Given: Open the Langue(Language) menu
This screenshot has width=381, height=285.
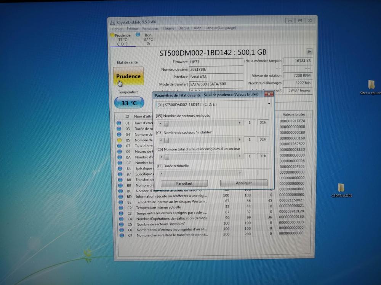Looking at the screenshot, I should (220, 28).
